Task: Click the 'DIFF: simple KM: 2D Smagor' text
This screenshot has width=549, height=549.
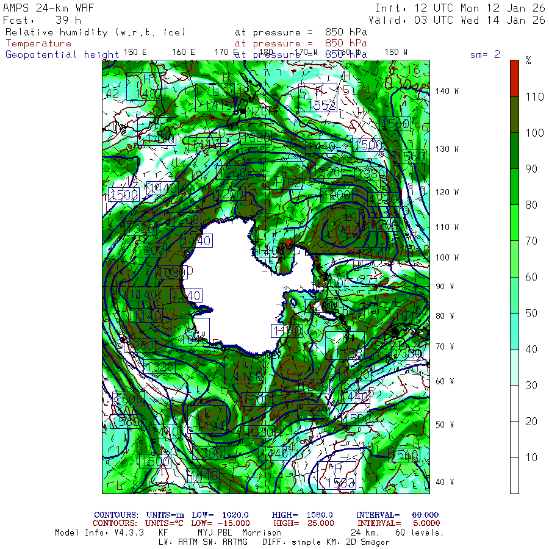Action: point(326,542)
